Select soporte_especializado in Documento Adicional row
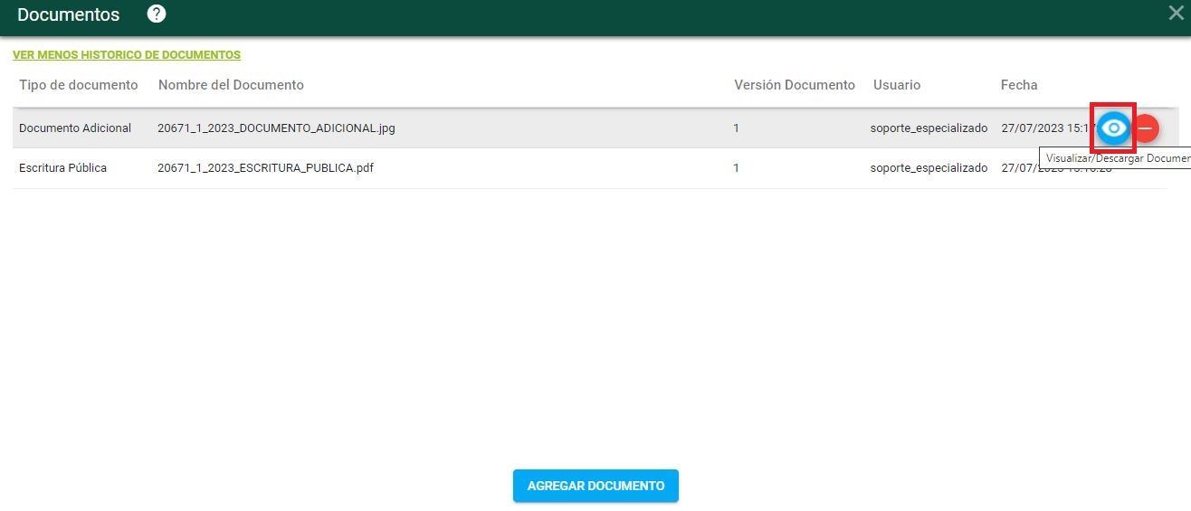 click(929, 128)
